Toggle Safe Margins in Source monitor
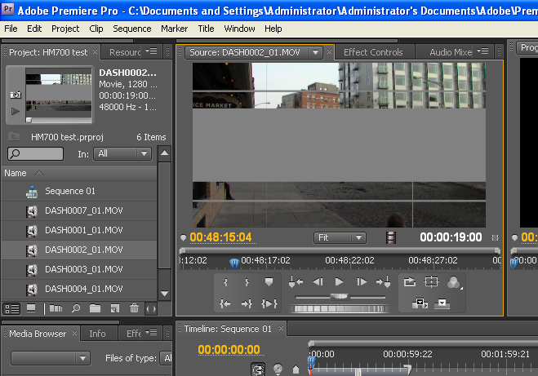 point(431,281)
